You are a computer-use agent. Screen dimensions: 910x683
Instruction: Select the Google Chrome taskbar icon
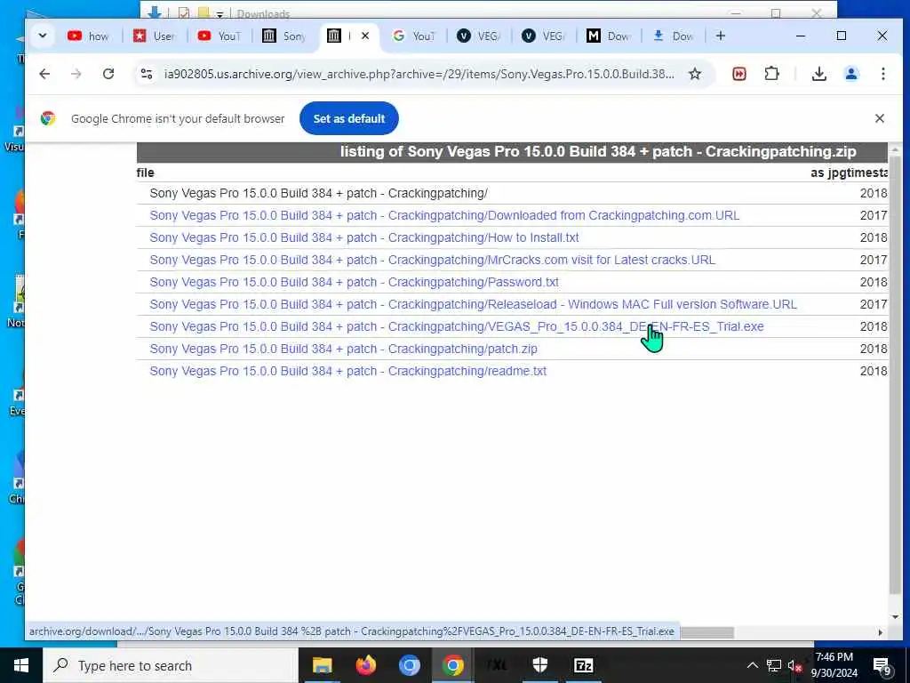coord(452,665)
